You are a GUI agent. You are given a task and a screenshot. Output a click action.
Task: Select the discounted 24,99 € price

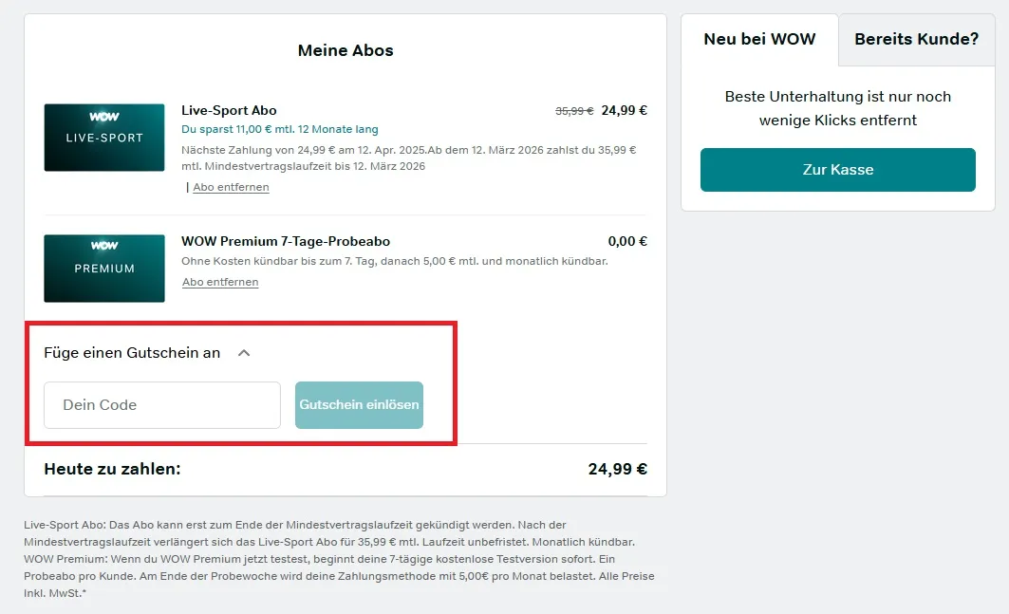[626, 110]
